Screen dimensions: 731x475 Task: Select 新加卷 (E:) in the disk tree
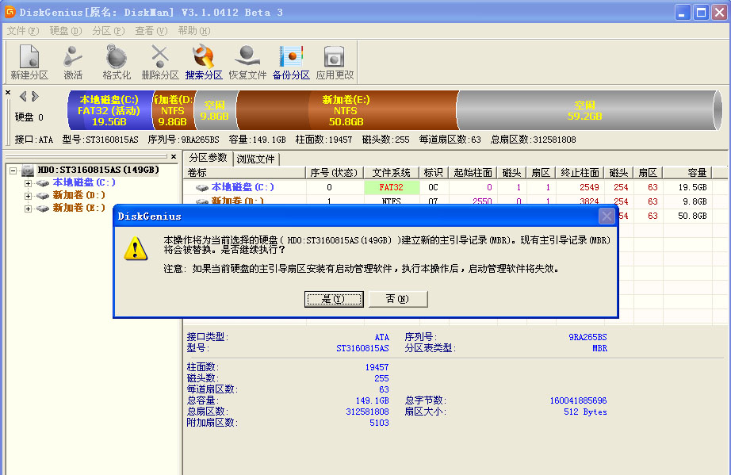click(x=78, y=208)
